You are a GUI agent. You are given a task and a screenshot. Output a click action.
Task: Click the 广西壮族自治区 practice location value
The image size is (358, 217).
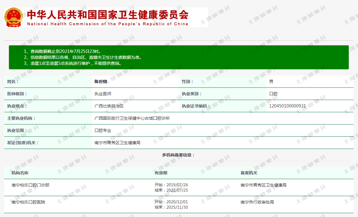pos(109,106)
